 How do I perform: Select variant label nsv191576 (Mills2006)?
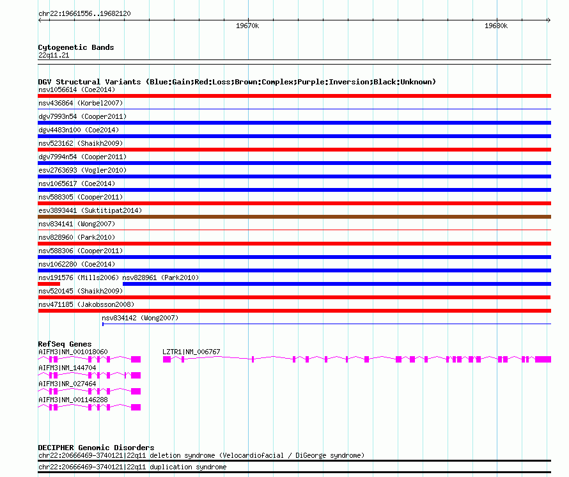pyautogui.click(x=79, y=278)
